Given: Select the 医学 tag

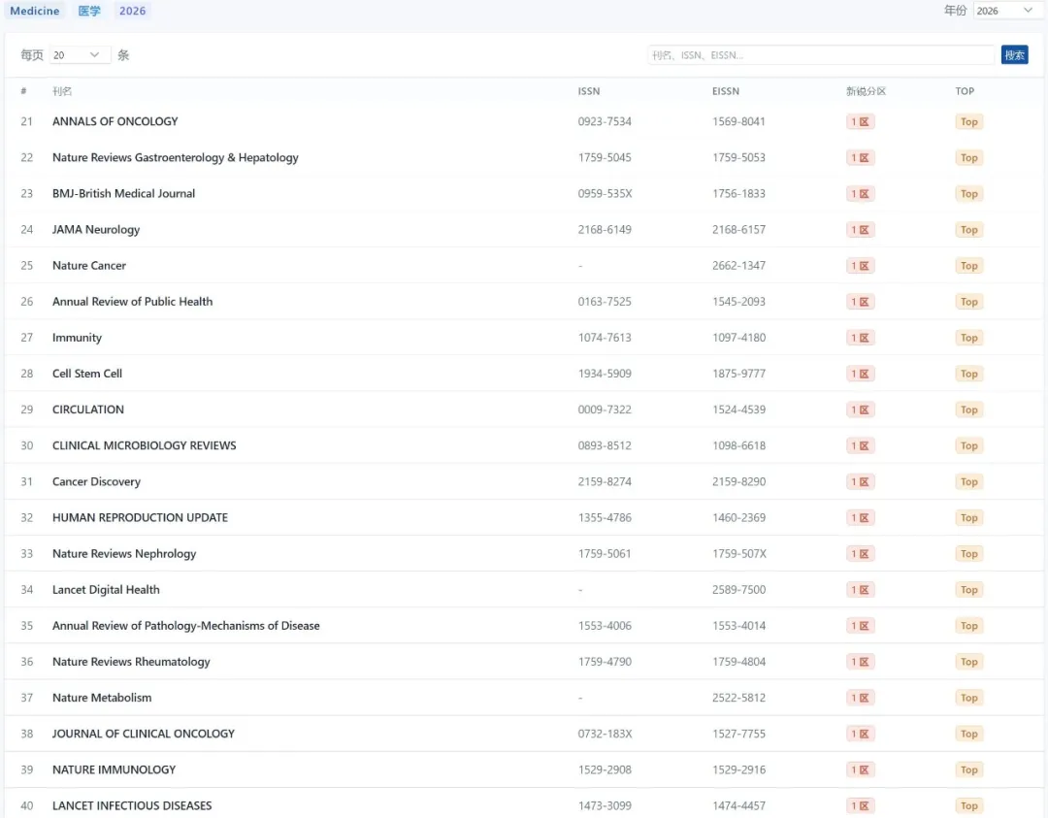Looking at the screenshot, I should pyautogui.click(x=89, y=11).
